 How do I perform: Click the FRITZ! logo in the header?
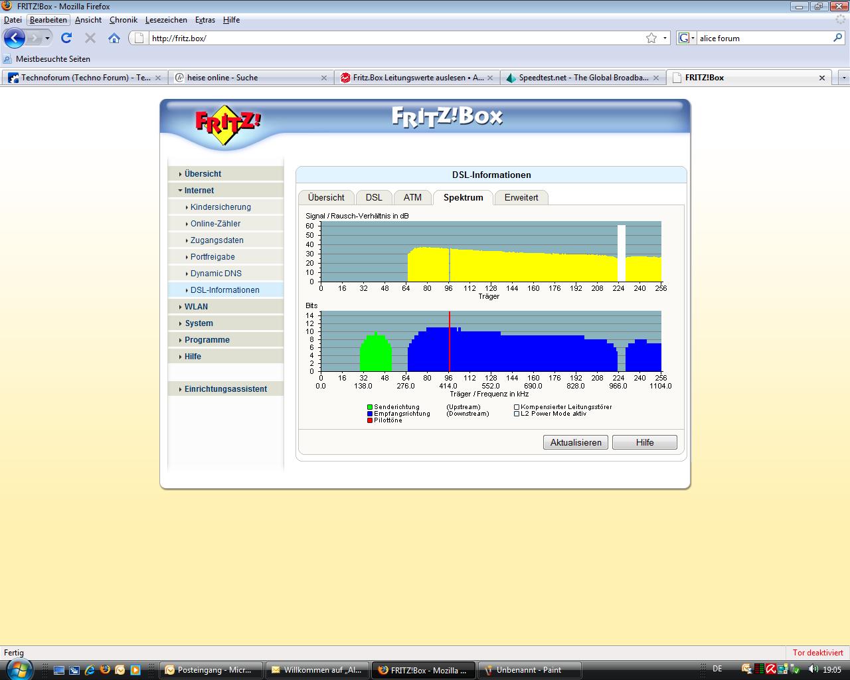(227, 124)
